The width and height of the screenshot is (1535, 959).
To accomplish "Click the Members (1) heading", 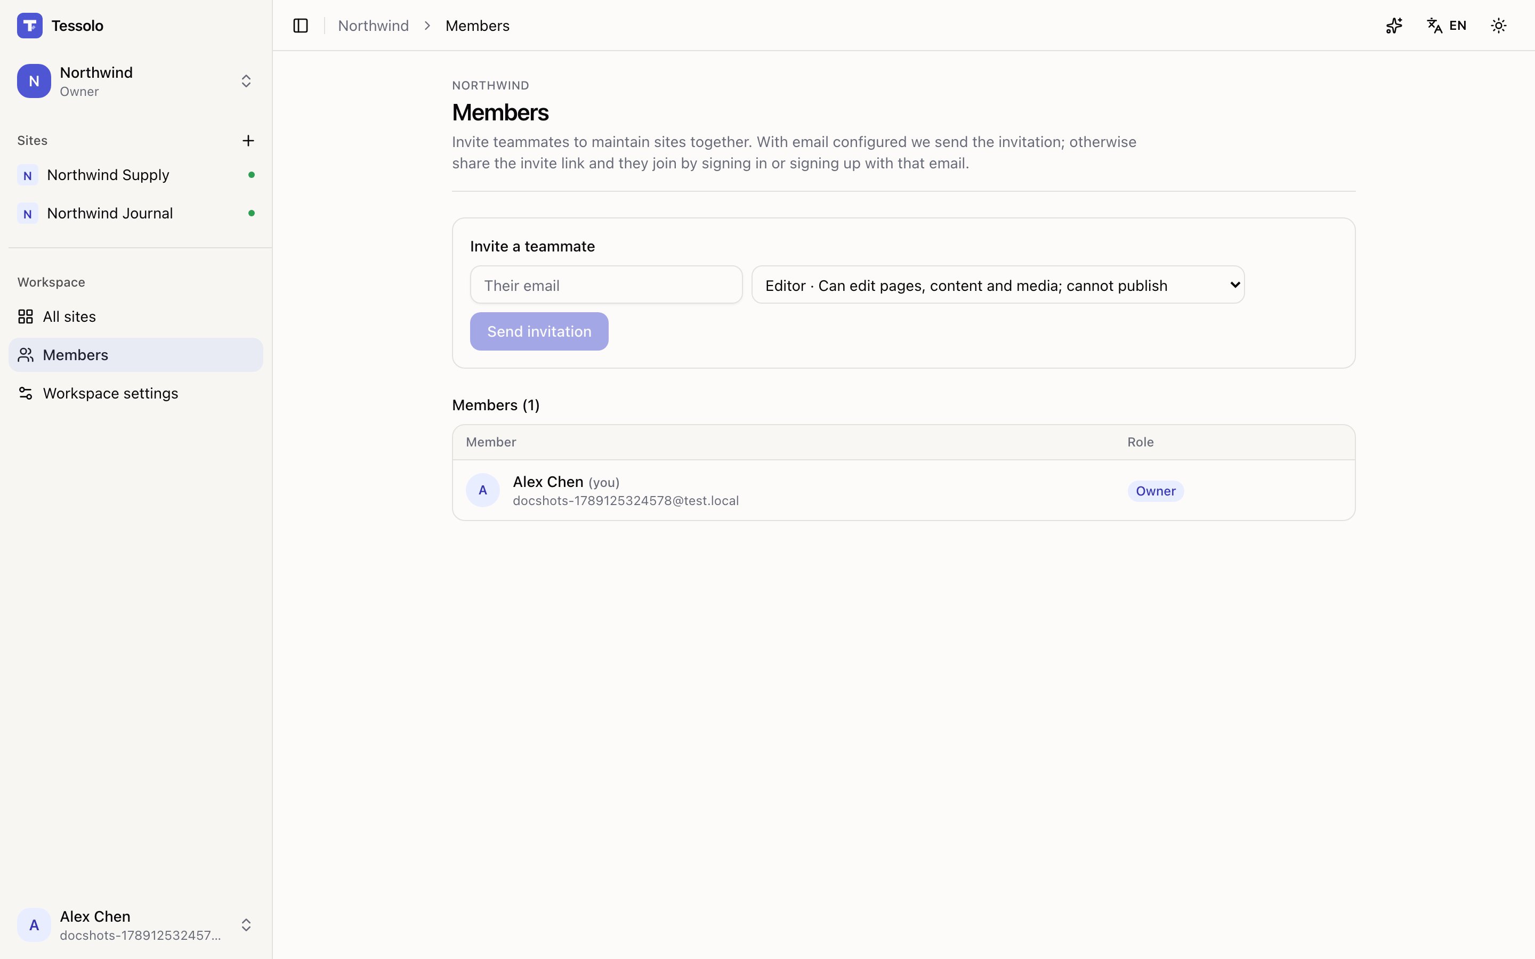I will coord(495,405).
